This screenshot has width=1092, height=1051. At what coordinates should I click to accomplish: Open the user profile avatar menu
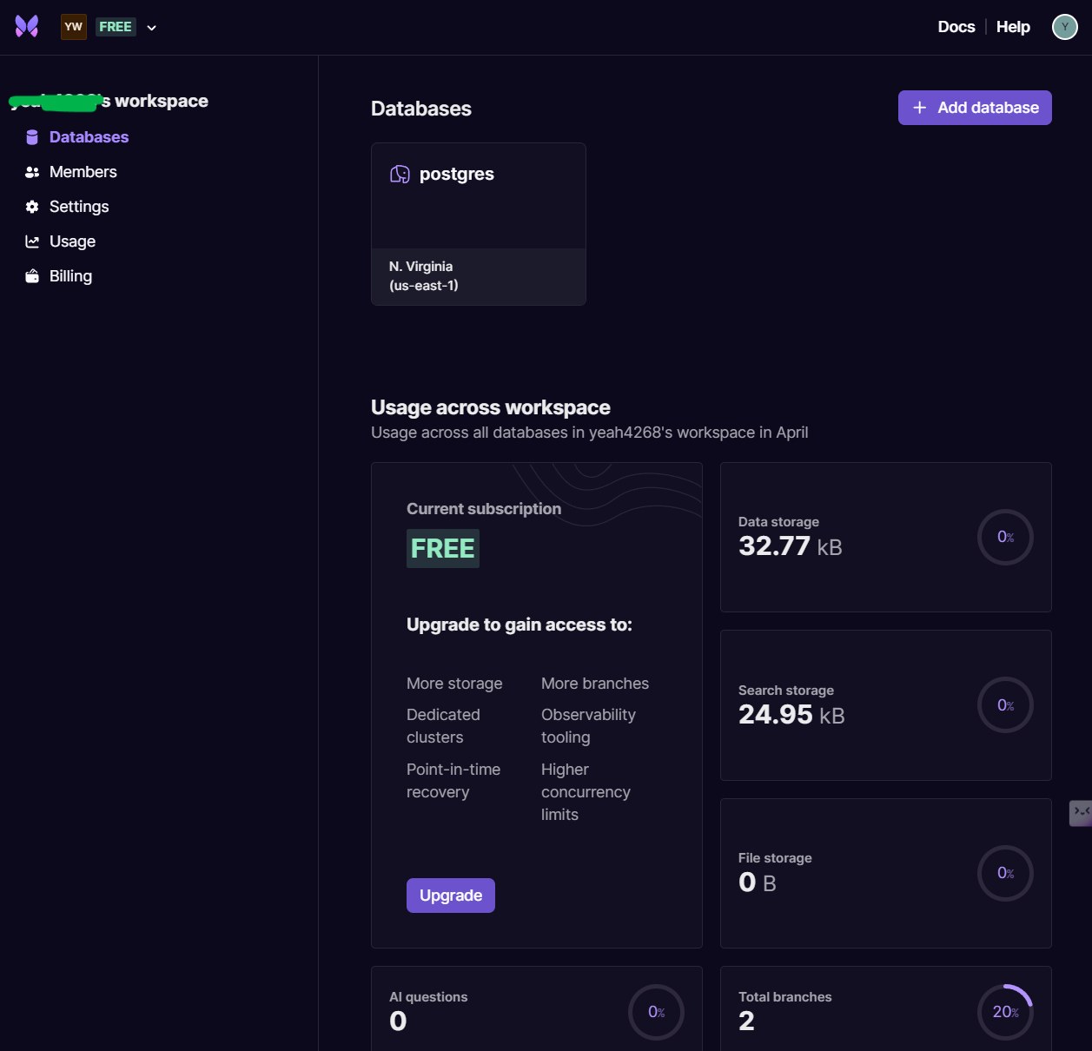(1064, 27)
